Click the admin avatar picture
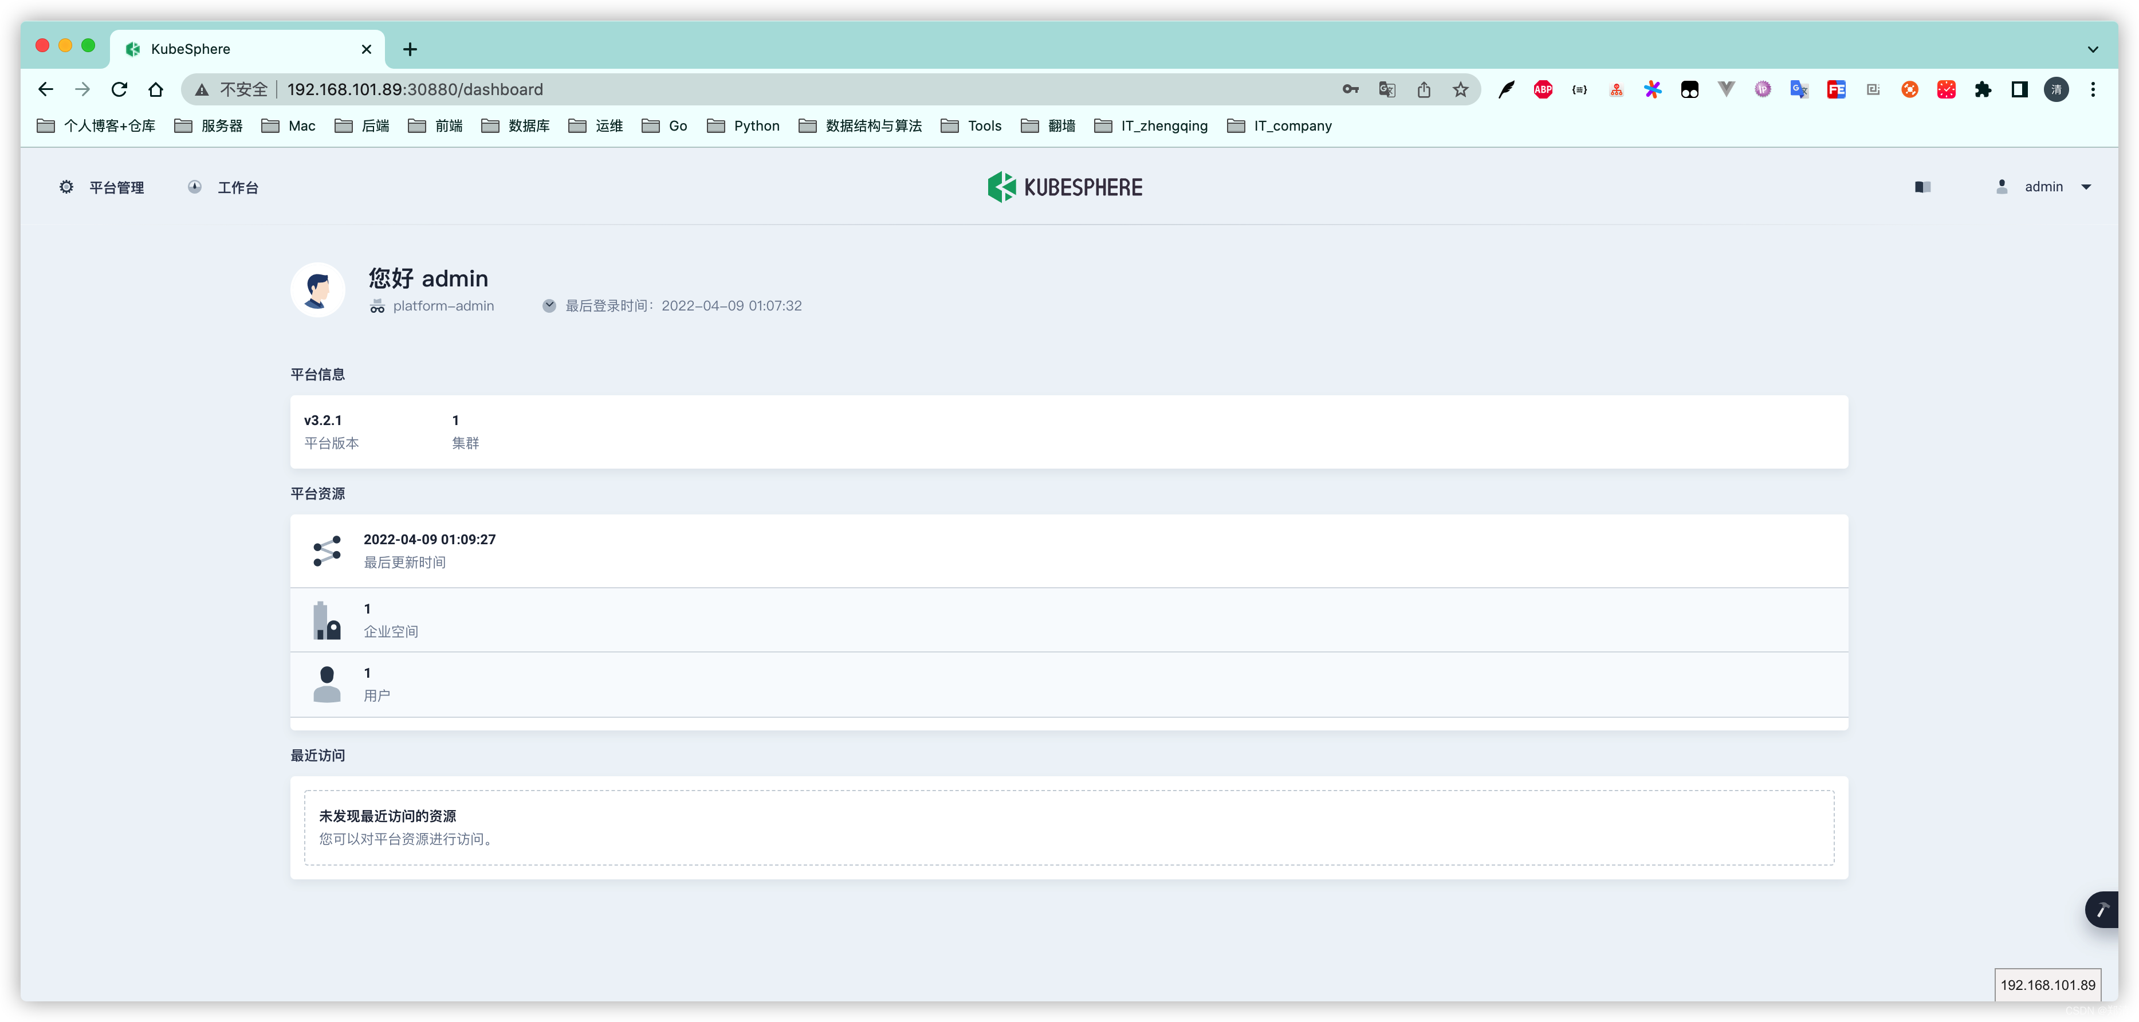 (x=318, y=290)
